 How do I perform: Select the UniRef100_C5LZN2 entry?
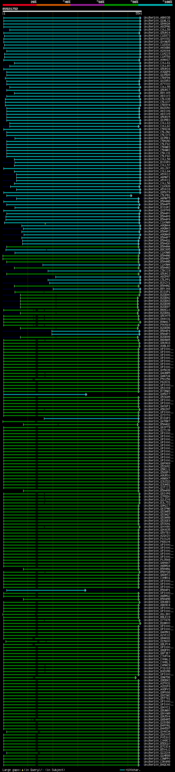[157, 132]
